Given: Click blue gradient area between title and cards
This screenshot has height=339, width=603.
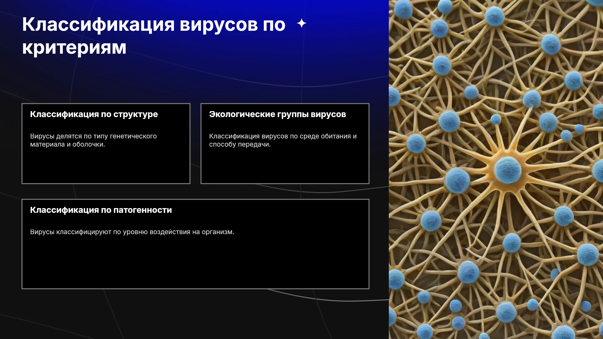Looking at the screenshot, I should pos(195,80).
